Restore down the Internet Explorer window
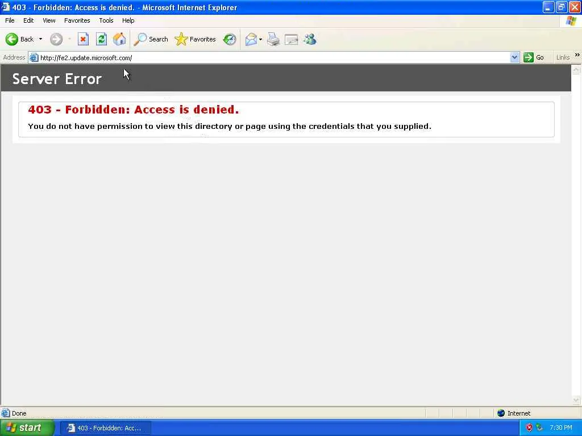Screen dimensions: 582x436 point(562,7)
